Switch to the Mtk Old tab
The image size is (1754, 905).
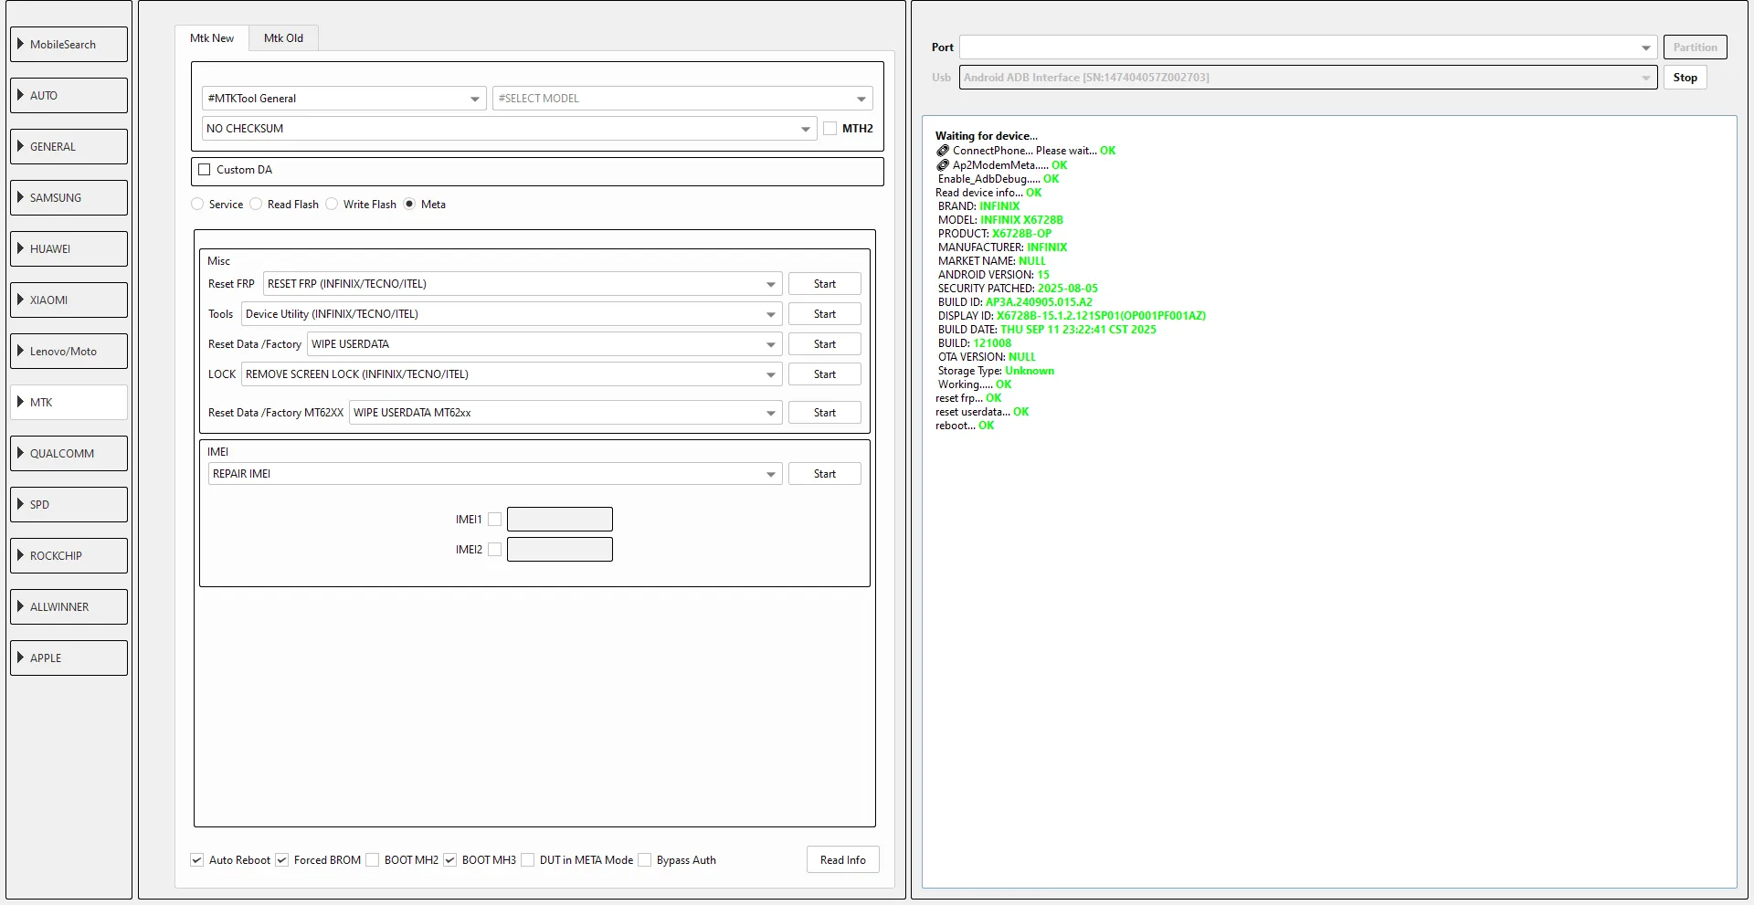click(x=283, y=38)
